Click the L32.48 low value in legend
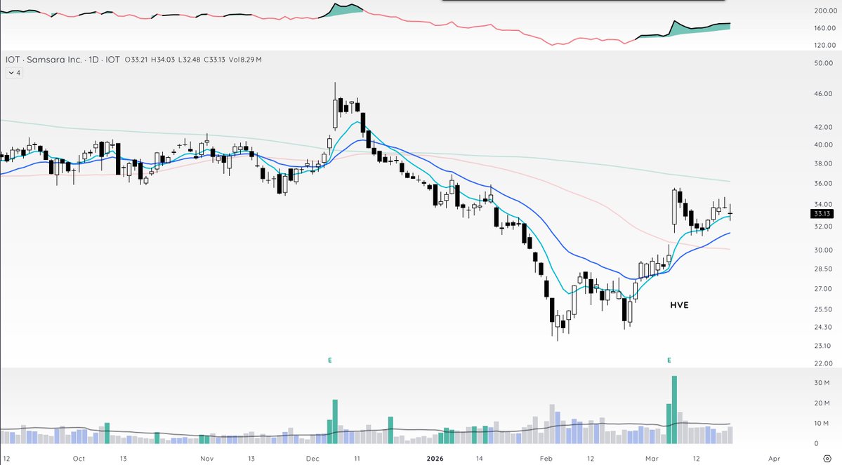 (x=189, y=60)
